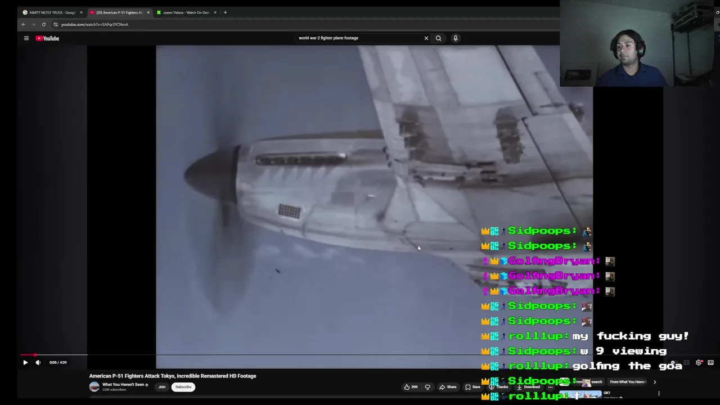View site information icon in address bar

[56, 24]
